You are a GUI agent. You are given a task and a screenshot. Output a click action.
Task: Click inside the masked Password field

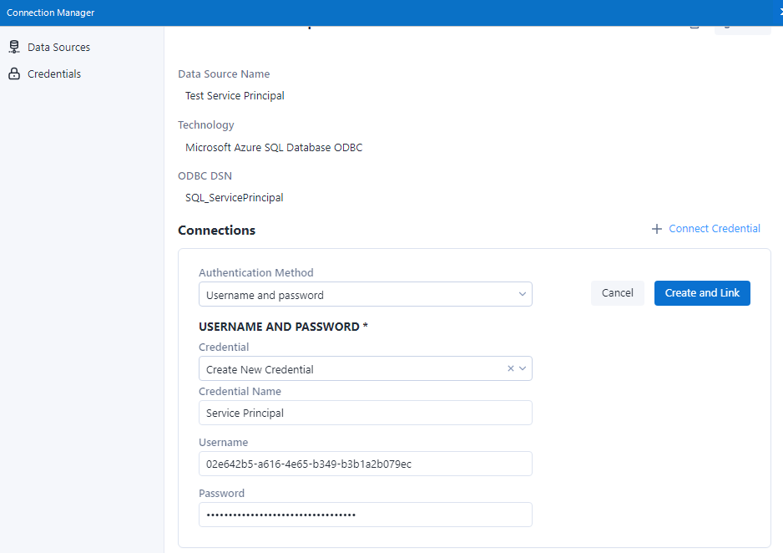[x=365, y=515]
